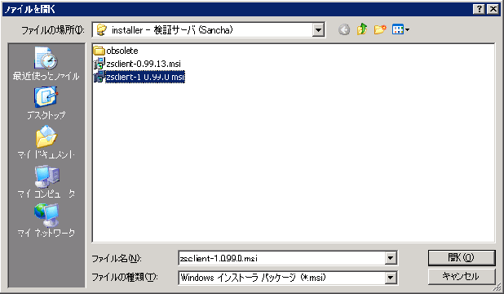Select the 'obsolete' folder name text
The image size is (504, 294).
pyautogui.click(x=122, y=51)
